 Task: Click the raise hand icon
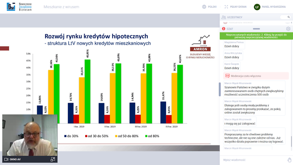click(289, 160)
